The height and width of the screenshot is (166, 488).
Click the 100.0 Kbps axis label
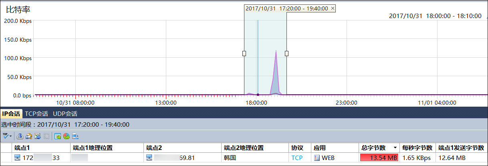18,58
